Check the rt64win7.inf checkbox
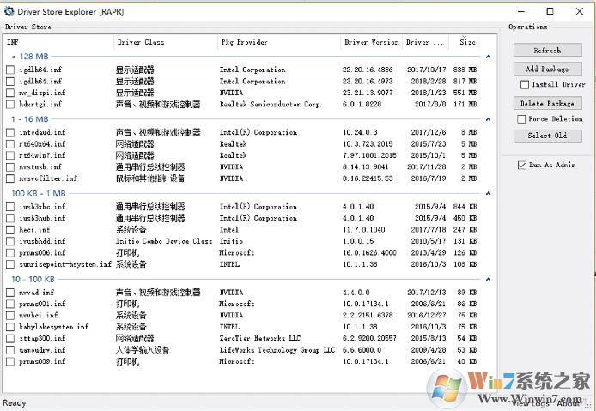This screenshot has height=411, width=596. pyautogui.click(x=10, y=155)
